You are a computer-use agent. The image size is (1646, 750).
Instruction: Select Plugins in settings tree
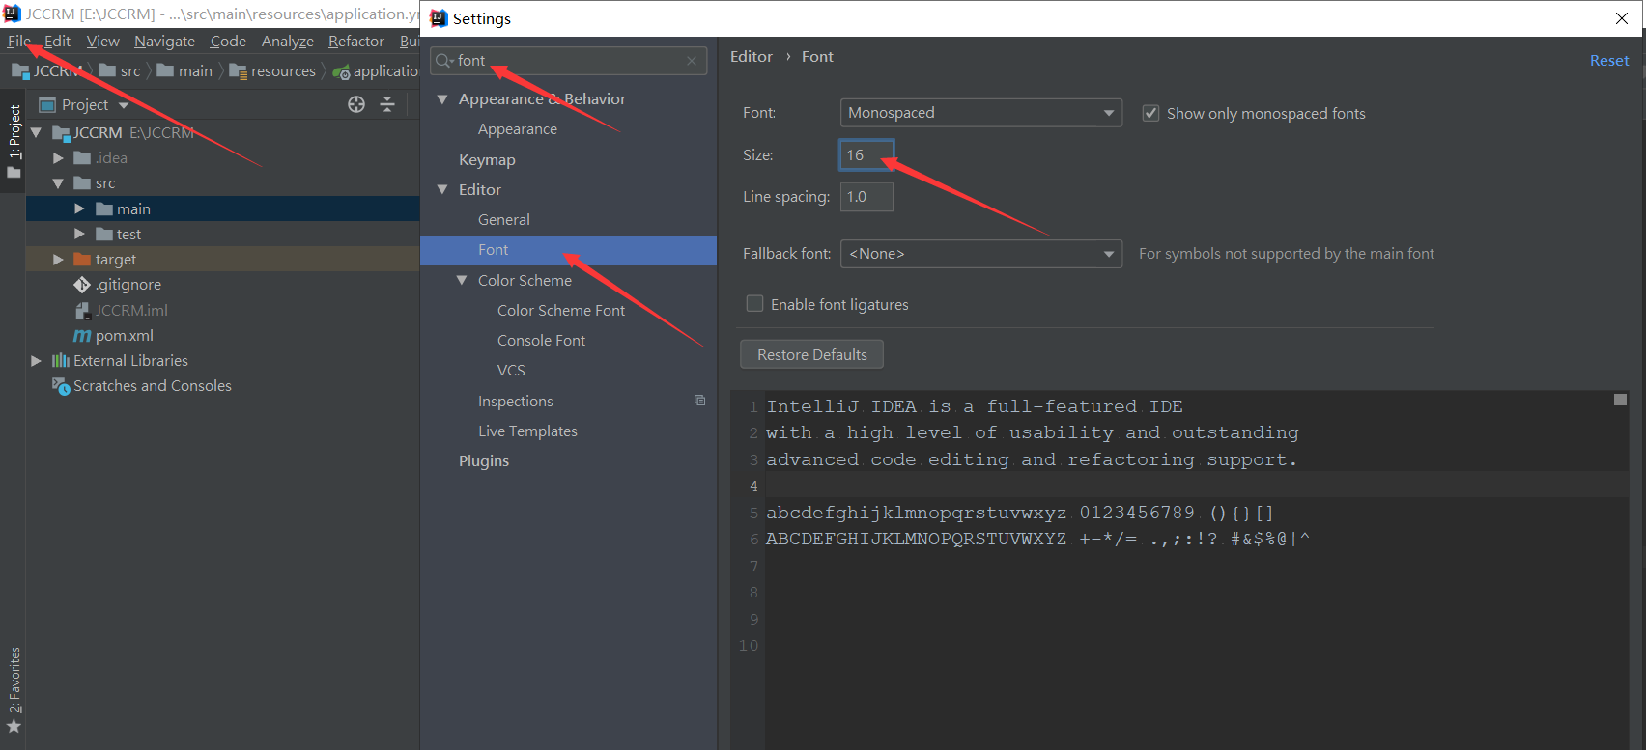[484, 461]
